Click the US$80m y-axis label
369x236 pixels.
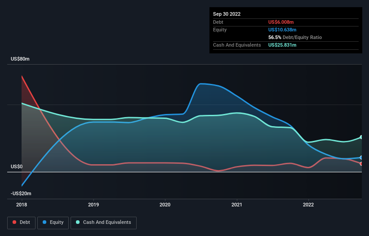pyautogui.click(x=20, y=59)
